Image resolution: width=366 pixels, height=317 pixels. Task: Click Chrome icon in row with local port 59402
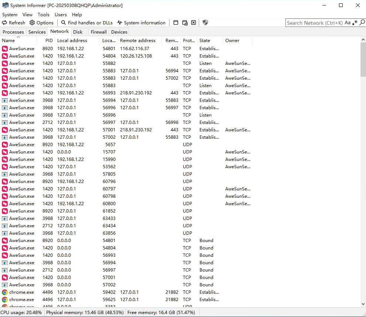pyautogui.click(x=5, y=292)
